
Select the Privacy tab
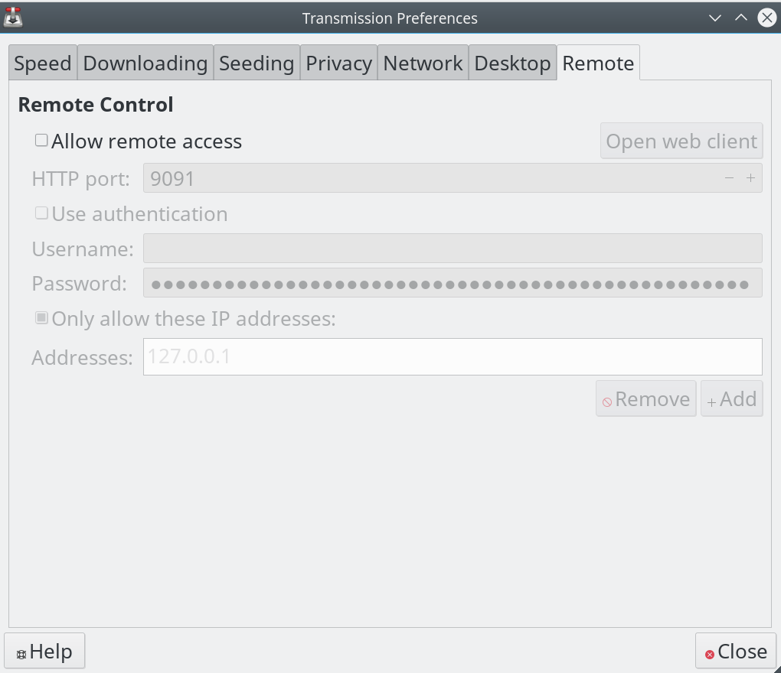coord(338,63)
